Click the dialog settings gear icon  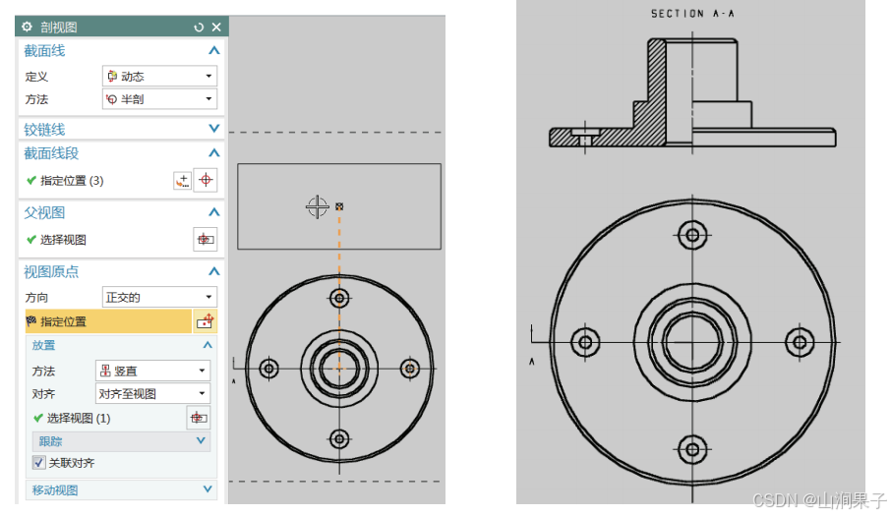pos(27,27)
